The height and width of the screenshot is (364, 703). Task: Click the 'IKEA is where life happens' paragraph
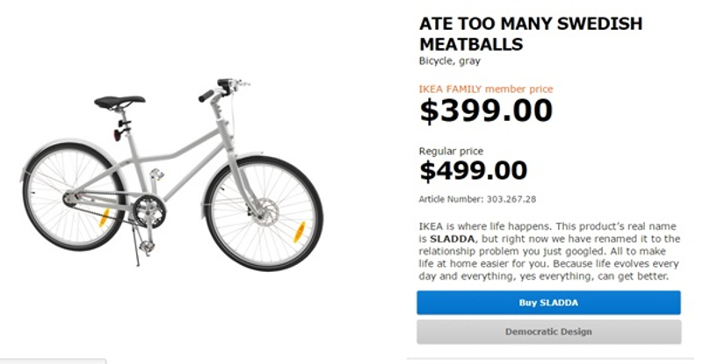tap(548, 251)
